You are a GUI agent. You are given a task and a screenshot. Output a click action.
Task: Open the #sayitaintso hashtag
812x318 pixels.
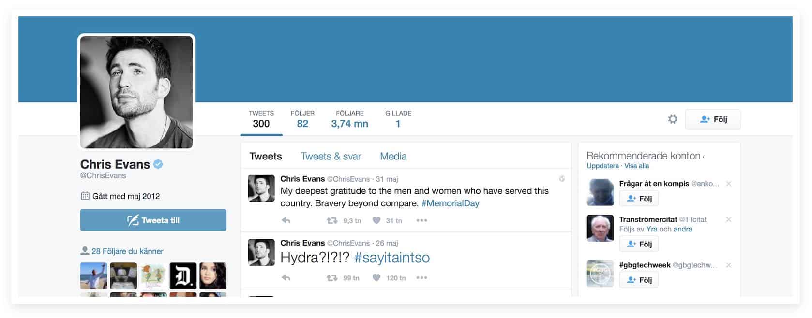[392, 258]
